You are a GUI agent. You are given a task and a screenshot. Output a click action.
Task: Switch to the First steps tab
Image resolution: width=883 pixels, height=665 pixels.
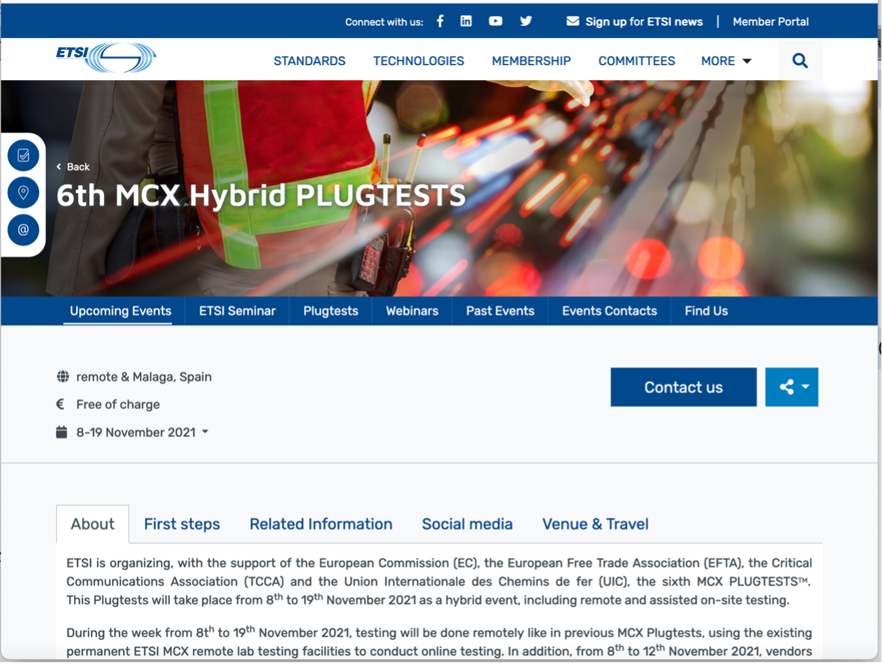click(182, 524)
